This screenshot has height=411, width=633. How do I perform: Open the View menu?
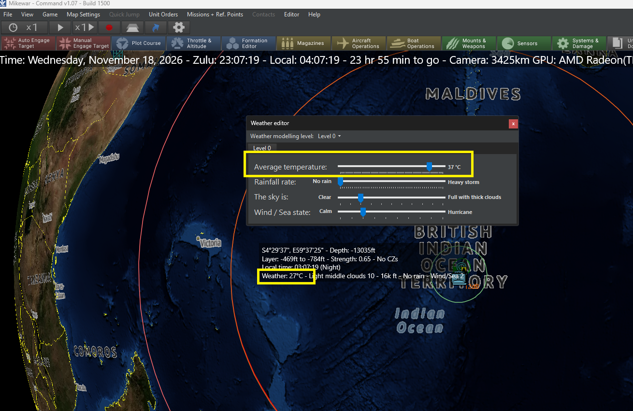click(x=28, y=14)
